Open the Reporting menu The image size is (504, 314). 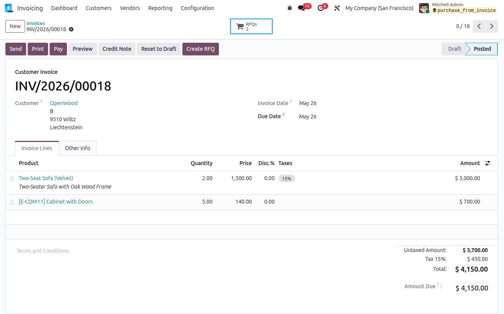[160, 8]
